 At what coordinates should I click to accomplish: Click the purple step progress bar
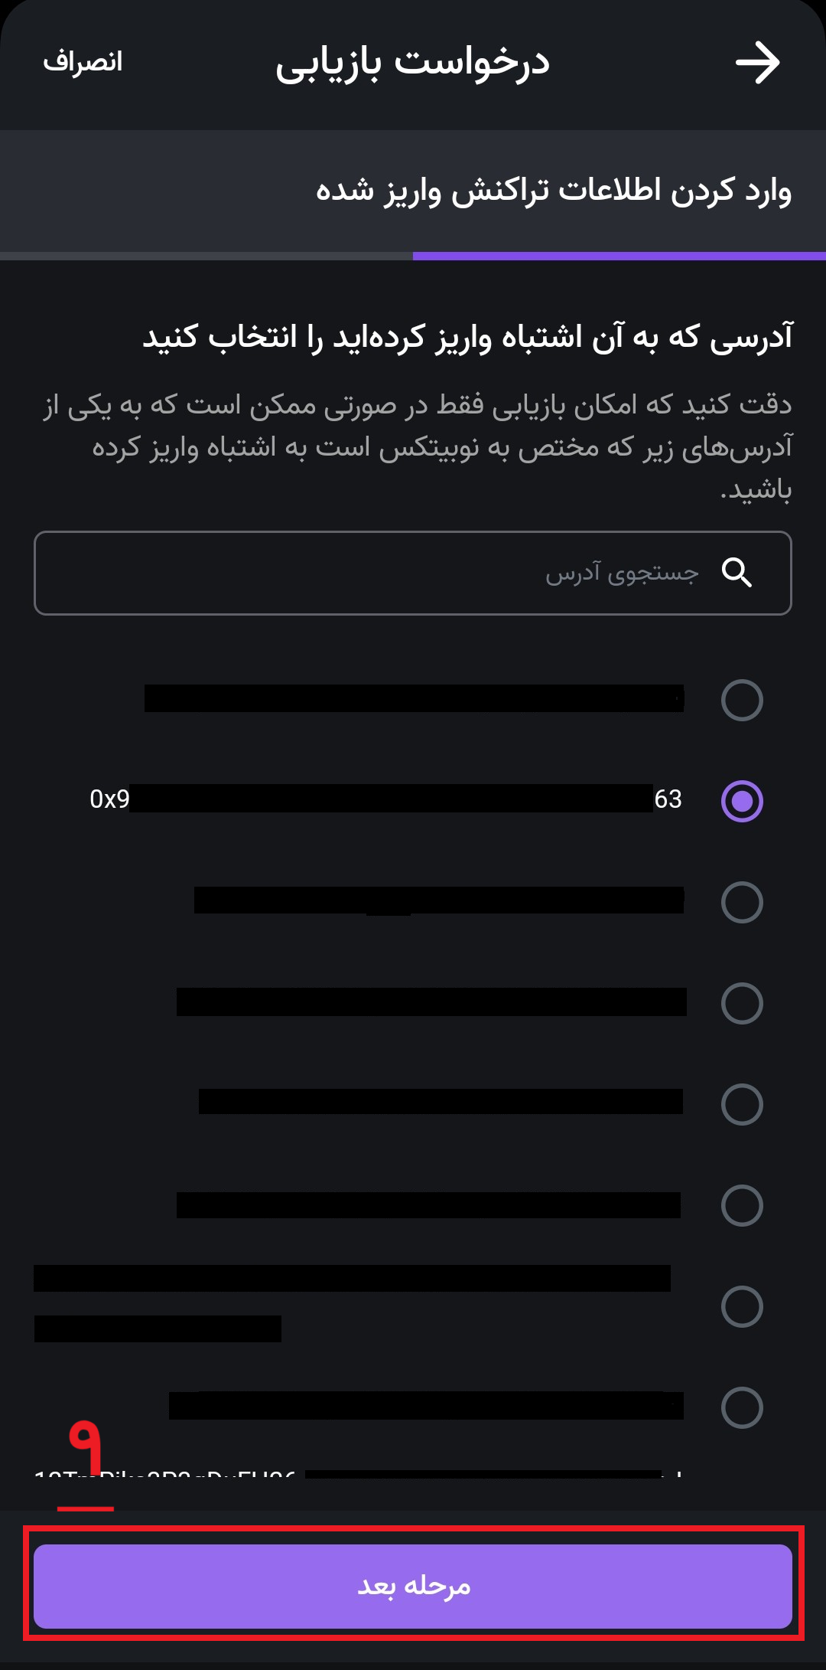point(619,256)
